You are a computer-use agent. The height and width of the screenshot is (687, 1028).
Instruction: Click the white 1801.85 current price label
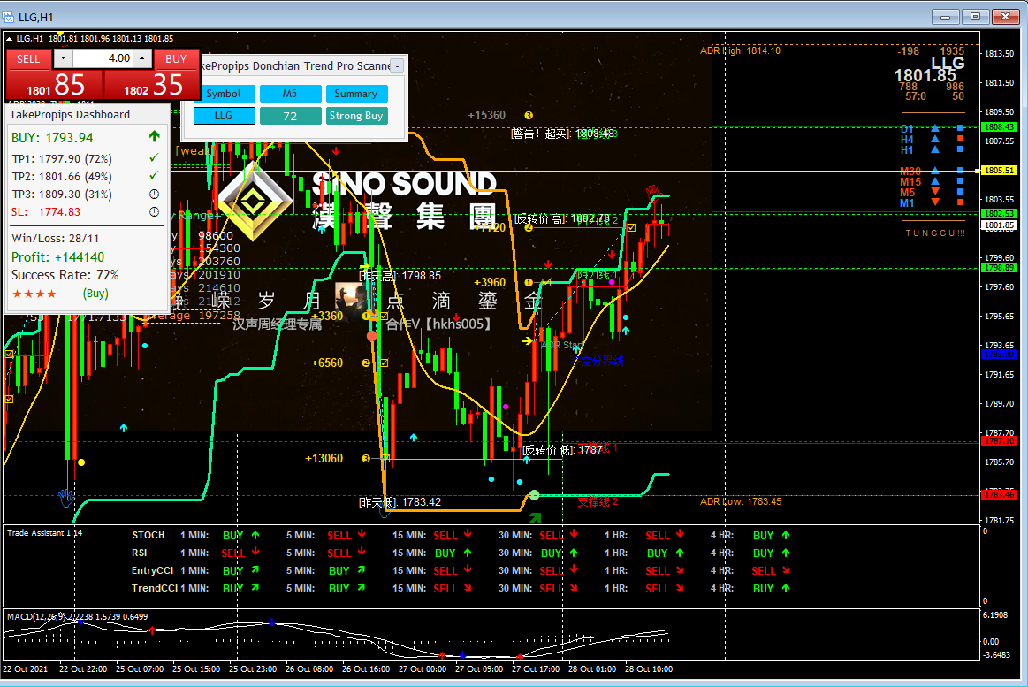(999, 225)
